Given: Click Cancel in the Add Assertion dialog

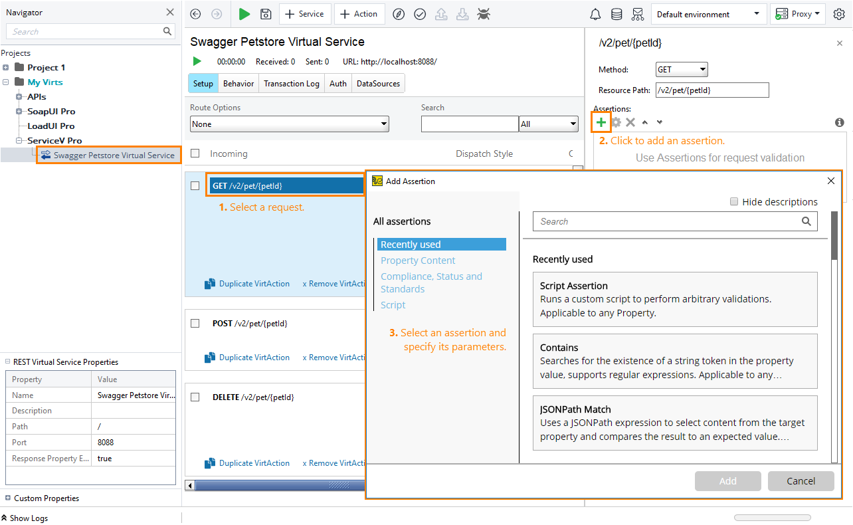Looking at the screenshot, I should pos(801,481).
